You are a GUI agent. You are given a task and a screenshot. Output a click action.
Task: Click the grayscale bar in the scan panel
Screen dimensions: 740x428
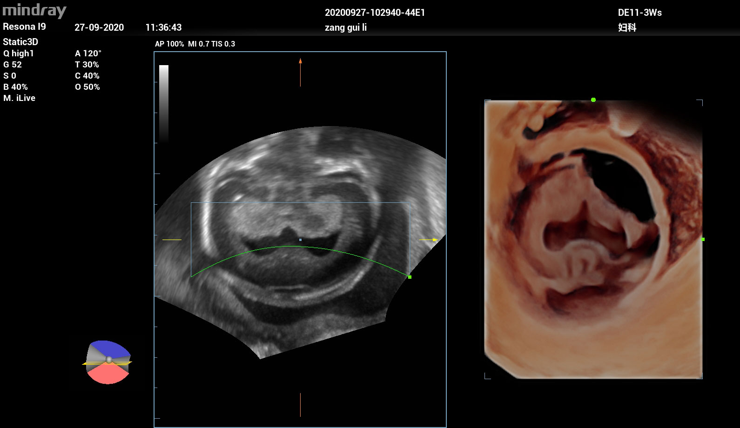click(x=164, y=103)
